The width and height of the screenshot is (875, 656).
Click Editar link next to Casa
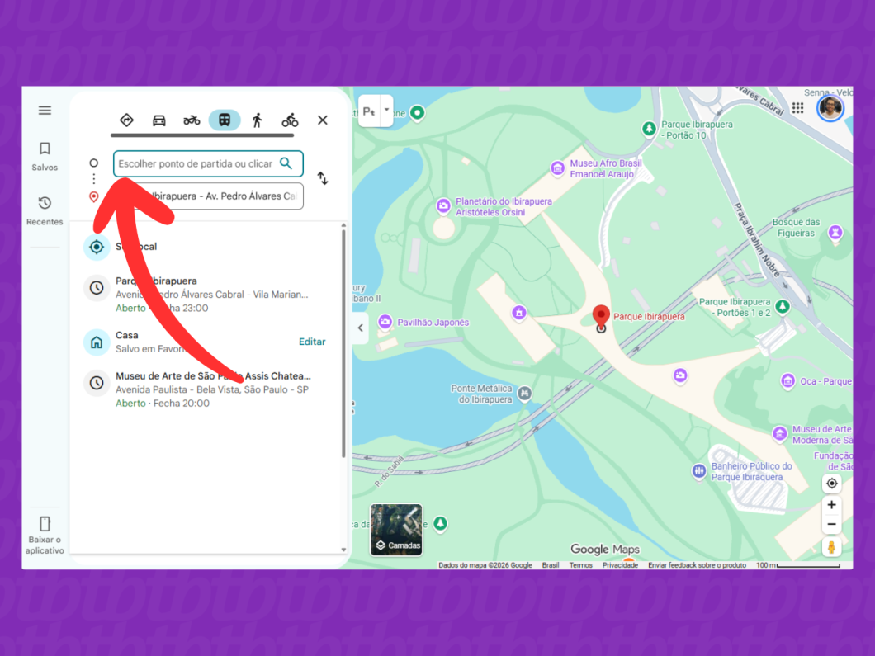coord(312,342)
